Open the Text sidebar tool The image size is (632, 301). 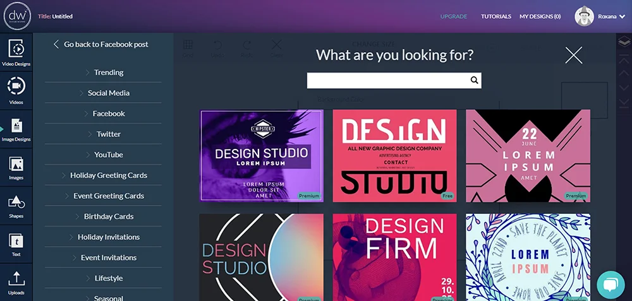[16, 244]
